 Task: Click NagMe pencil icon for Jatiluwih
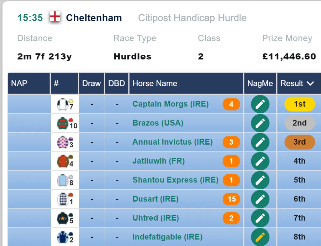[x=260, y=161]
